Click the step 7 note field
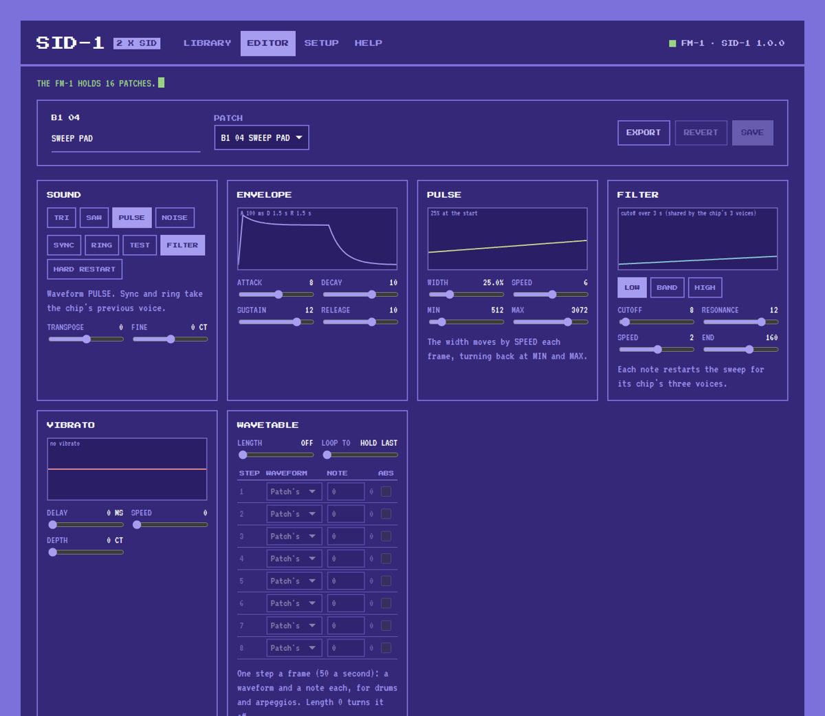The width and height of the screenshot is (825, 716). coord(346,625)
